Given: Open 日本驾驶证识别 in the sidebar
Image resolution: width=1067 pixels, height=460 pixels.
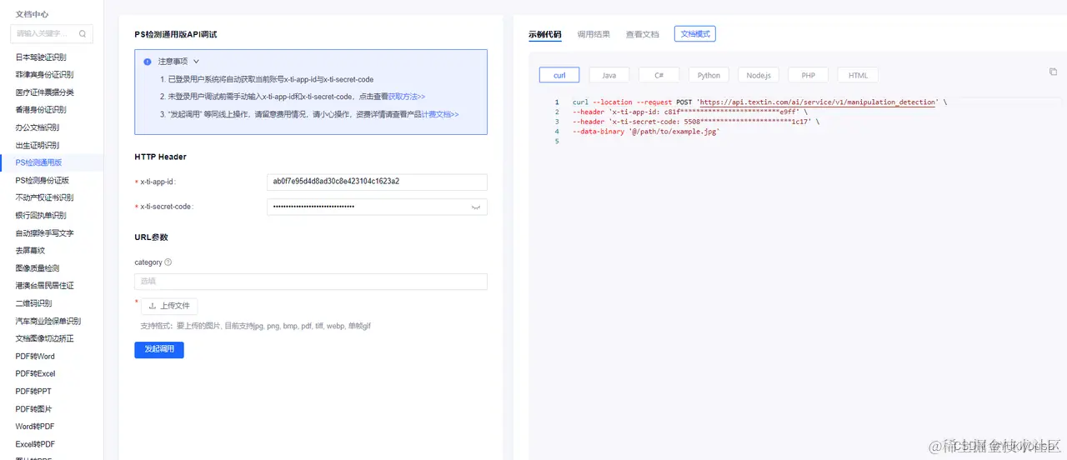Looking at the screenshot, I should pyautogui.click(x=41, y=57).
